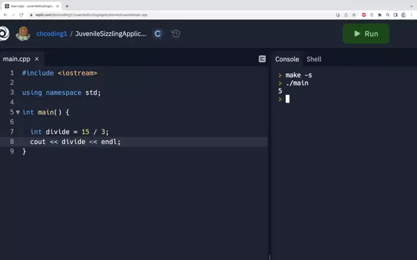Open the Replit logo home icon
Image resolution: width=417 pixels, height=260 pixels.
pyautogui.click(x=4, y=34)
